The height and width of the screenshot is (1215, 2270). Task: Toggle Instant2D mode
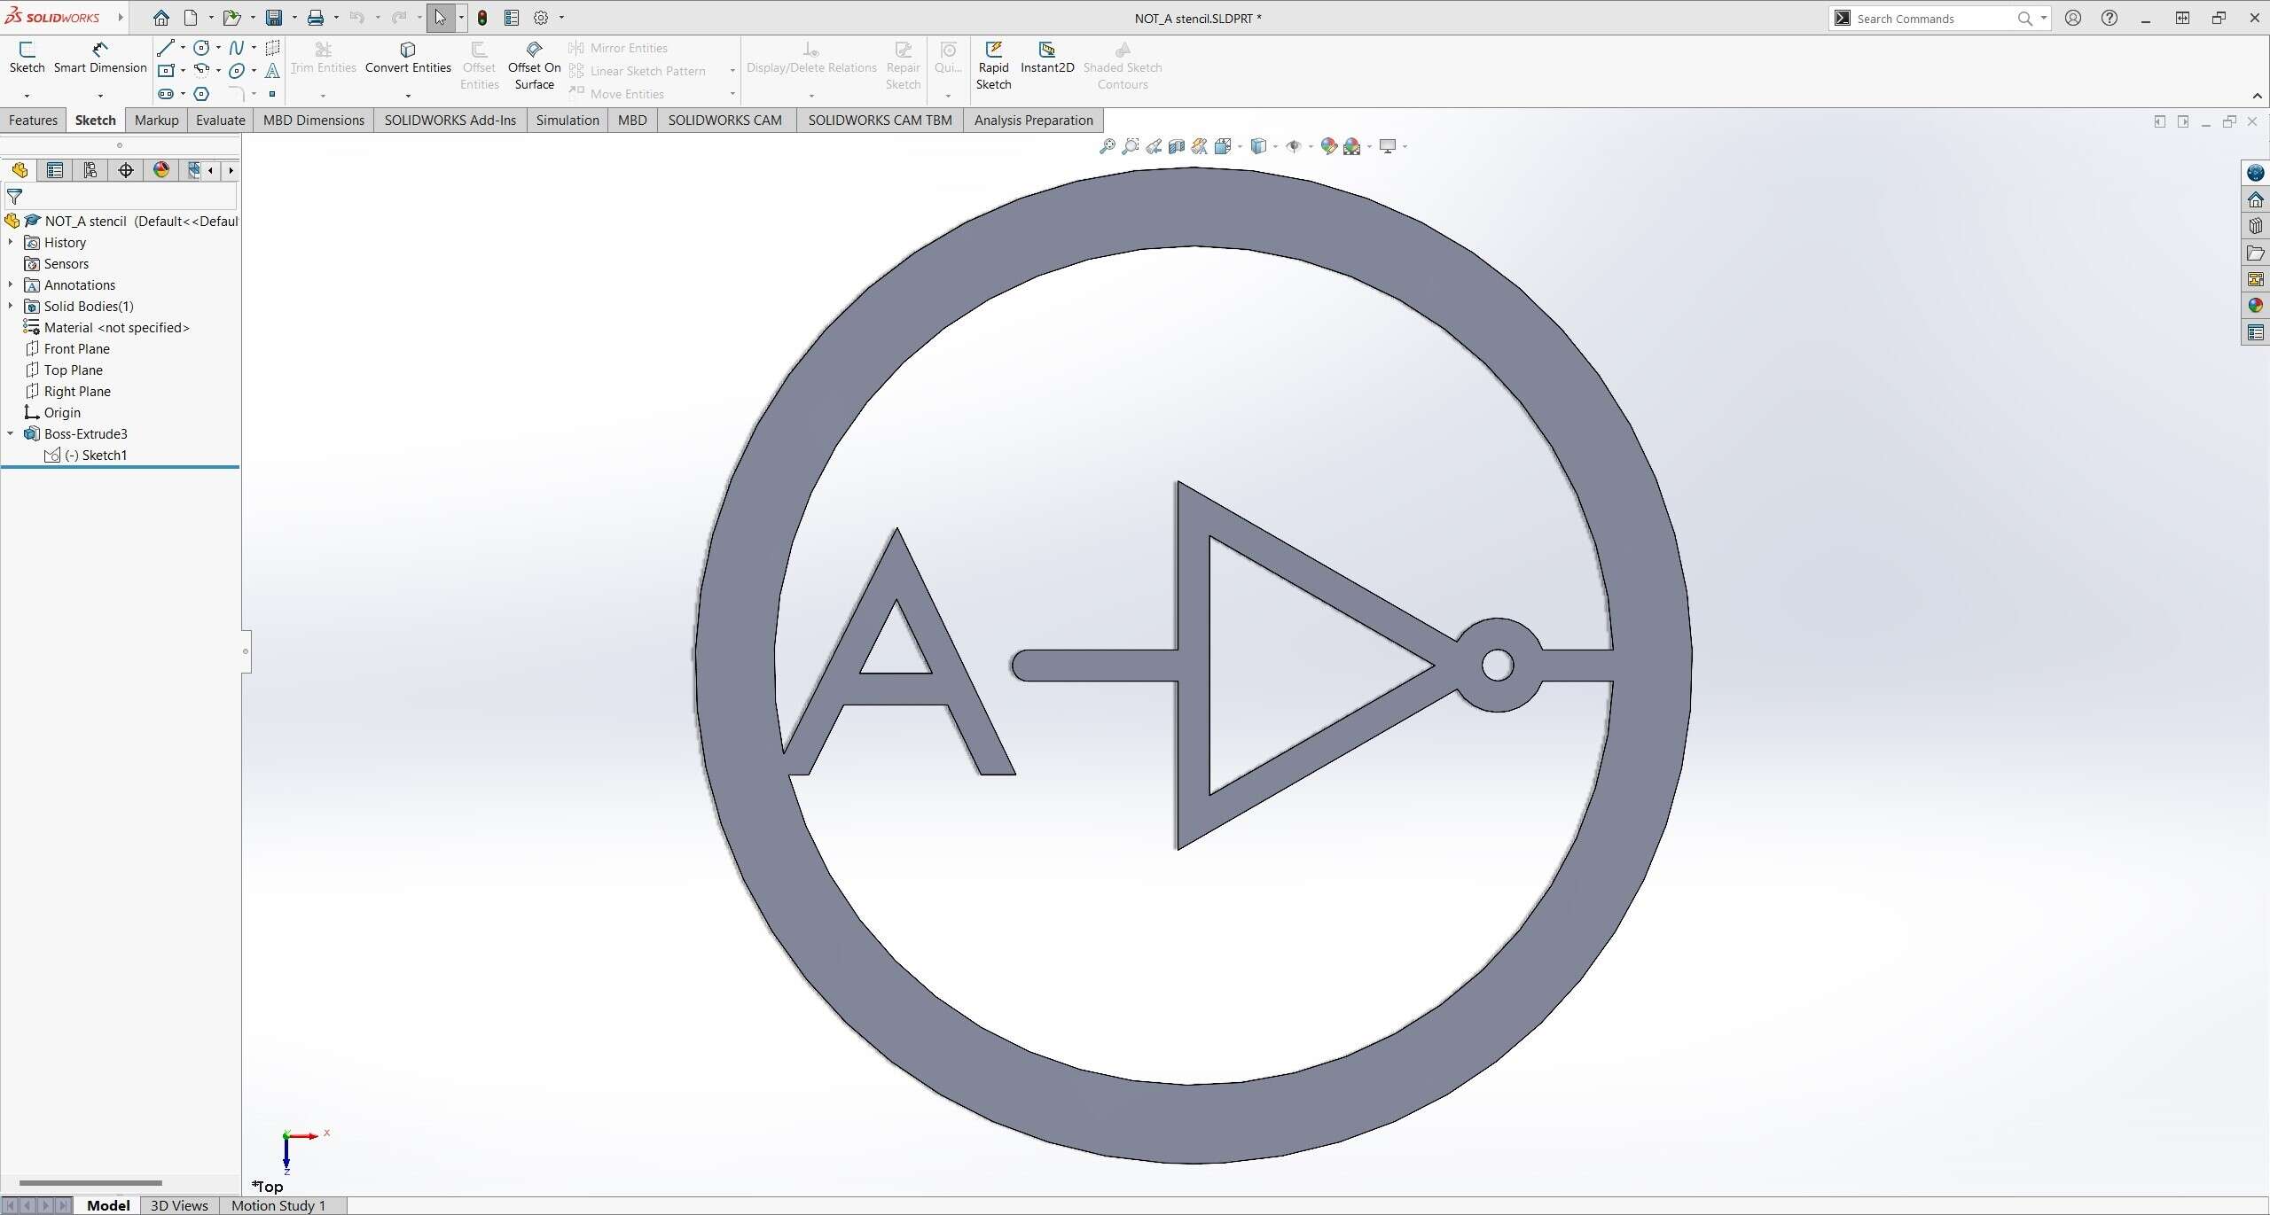pyautogui.click(x=1046, y=58)
